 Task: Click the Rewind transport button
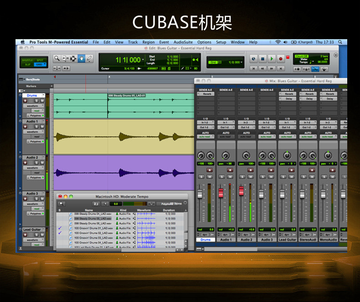coord(262,68)
